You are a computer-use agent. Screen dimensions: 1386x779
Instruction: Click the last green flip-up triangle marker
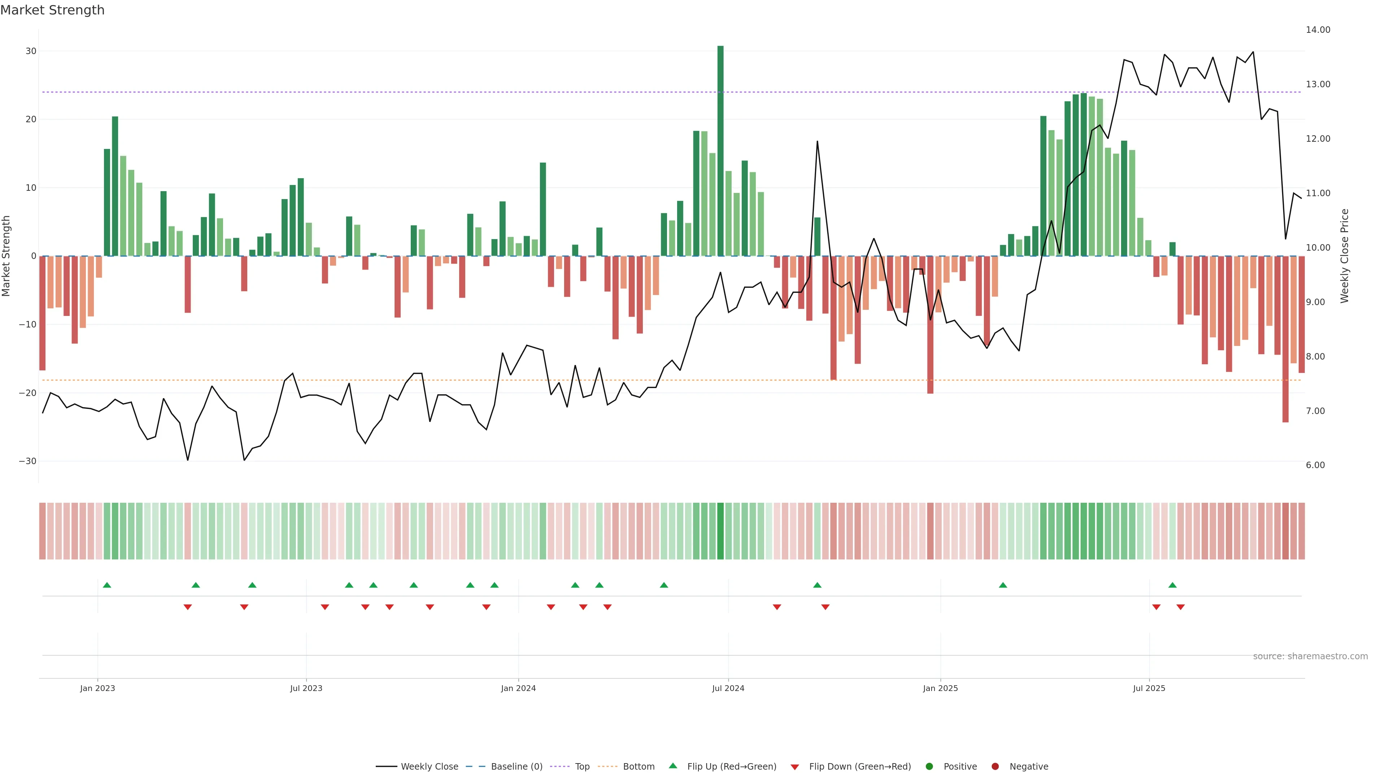(x=1172, y=585)
